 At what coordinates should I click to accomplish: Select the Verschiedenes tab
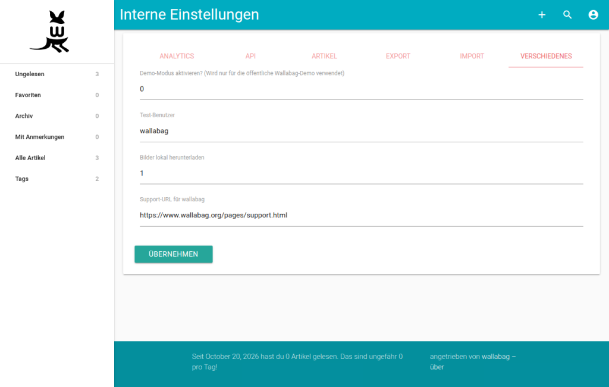coord(546,56)
